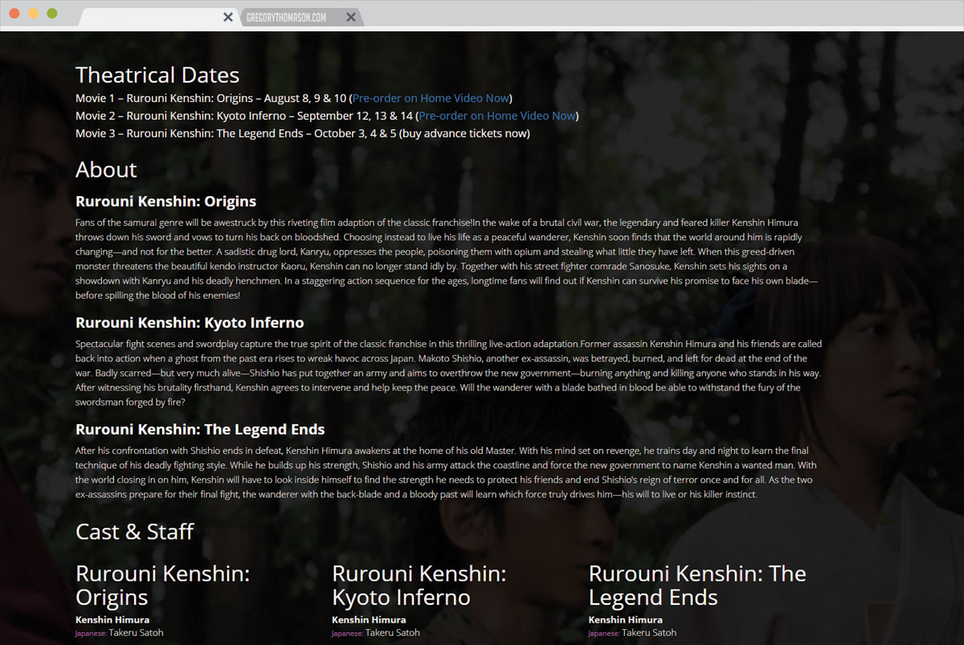Click 'Rurouni Kenshin: The Legend Ends' About subheading
Image resolution: width=964 pixels, height=645 pixels.
200,430
